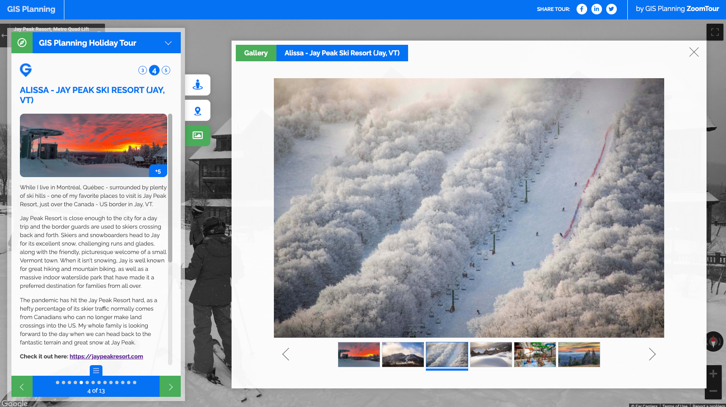Enter fullscreen mode
Viewport: 726px width, 407px height.
(x=715, y=33)
